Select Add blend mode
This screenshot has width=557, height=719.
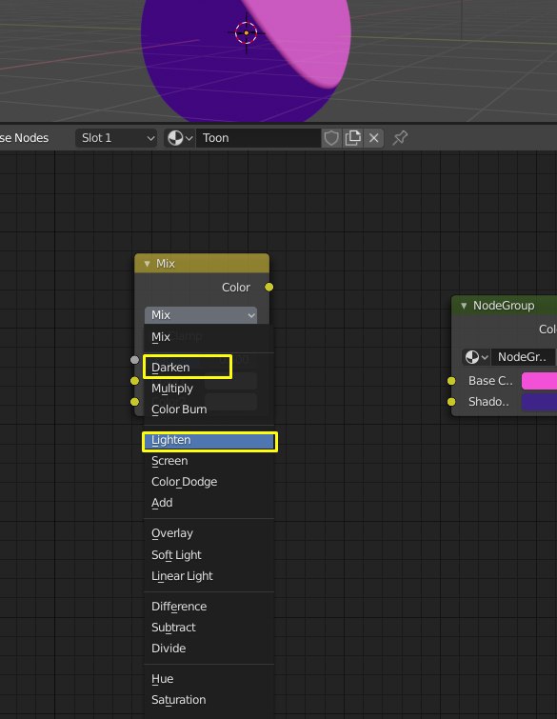209,503
